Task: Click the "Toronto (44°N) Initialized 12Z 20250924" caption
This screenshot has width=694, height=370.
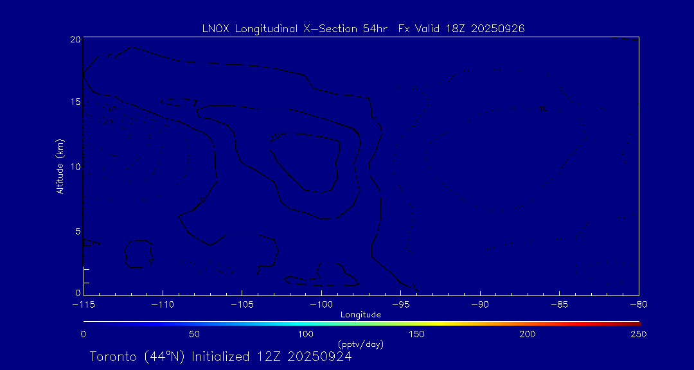Action: (x=220, y=357)
